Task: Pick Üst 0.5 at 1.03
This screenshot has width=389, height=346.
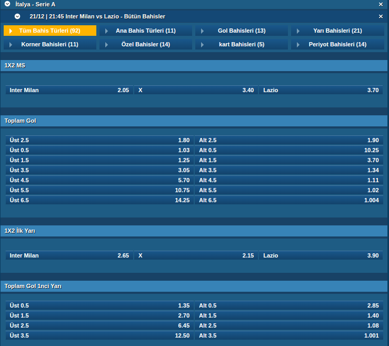Action: 99,150
